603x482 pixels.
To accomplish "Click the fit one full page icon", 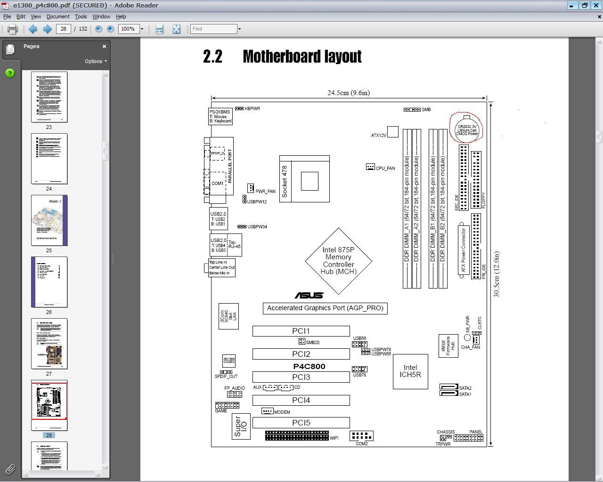I will (176, 29).
